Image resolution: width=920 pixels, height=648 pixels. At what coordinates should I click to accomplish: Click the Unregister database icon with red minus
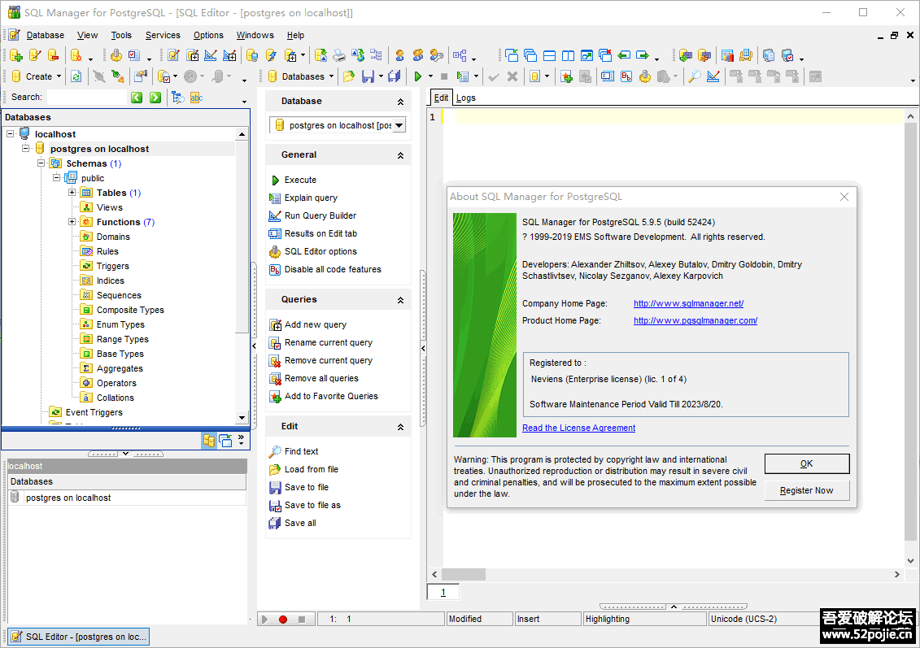(53, 56)
